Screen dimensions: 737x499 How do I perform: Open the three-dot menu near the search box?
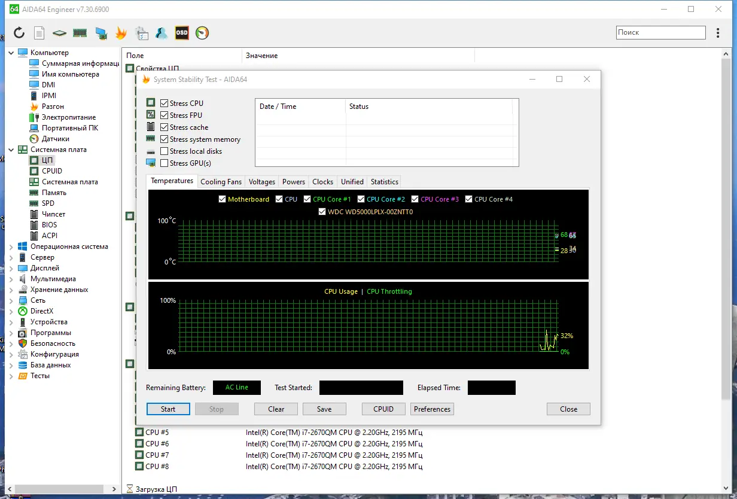tap(717, 33)
